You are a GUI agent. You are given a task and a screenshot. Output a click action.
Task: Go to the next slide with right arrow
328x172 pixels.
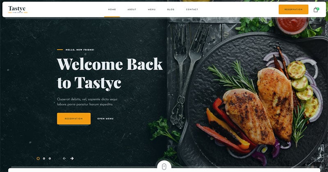(x=72, y=158)
